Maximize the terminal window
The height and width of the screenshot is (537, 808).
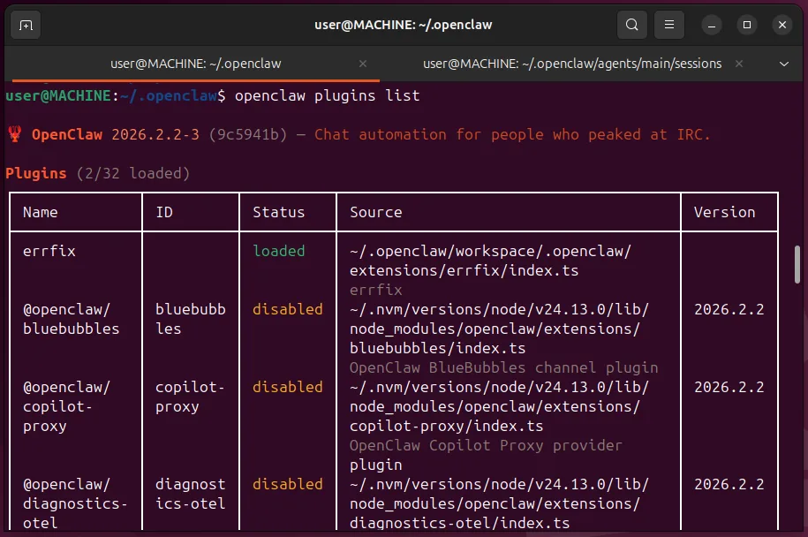pos(747,25)
